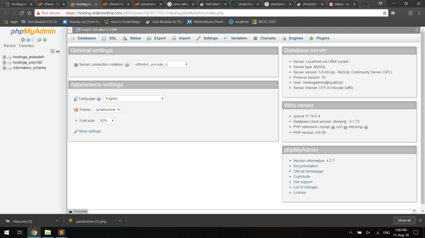Click the Recent tables button
425x238 pixels.
[10, 46]
